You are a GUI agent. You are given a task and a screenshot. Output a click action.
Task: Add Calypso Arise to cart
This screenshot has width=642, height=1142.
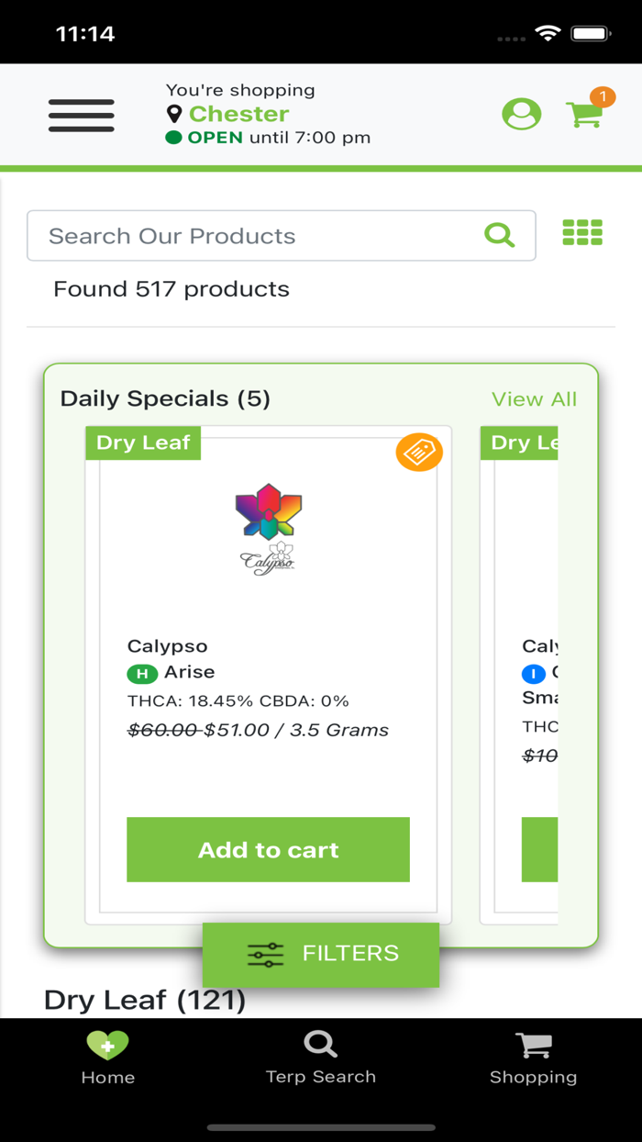[x=268, y=850]
